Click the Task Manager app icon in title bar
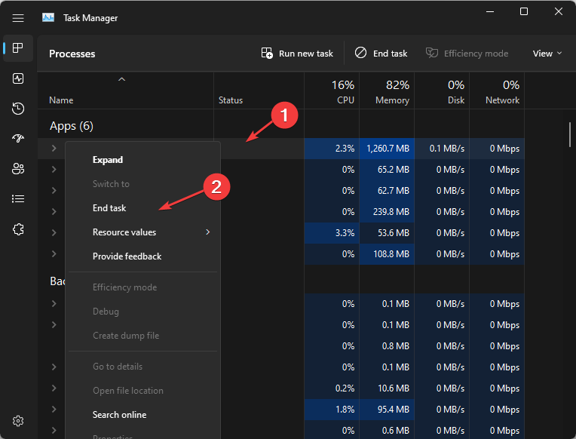 click(x=48, y=17)
